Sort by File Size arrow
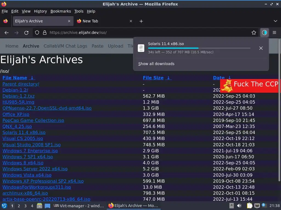Screen dimensions: 281x210 point(168,78)
